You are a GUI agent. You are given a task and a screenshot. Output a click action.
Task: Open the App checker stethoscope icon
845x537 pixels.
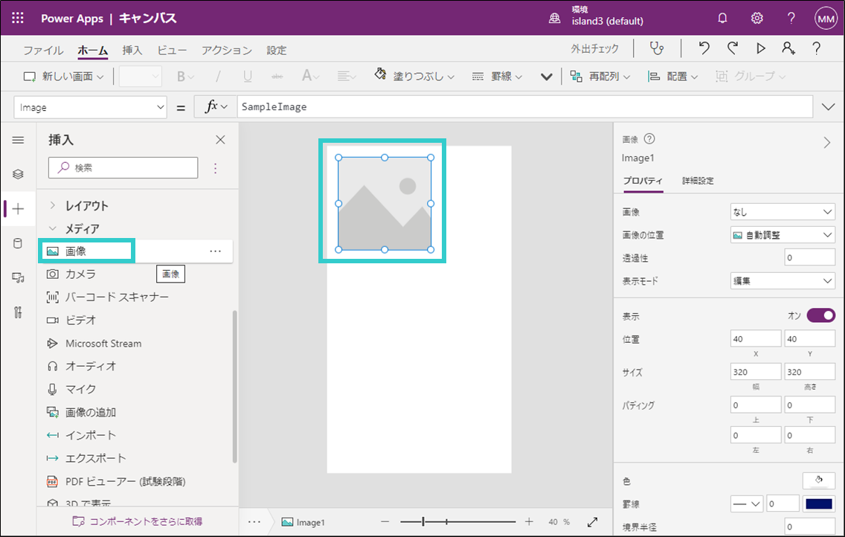(656, 48)
